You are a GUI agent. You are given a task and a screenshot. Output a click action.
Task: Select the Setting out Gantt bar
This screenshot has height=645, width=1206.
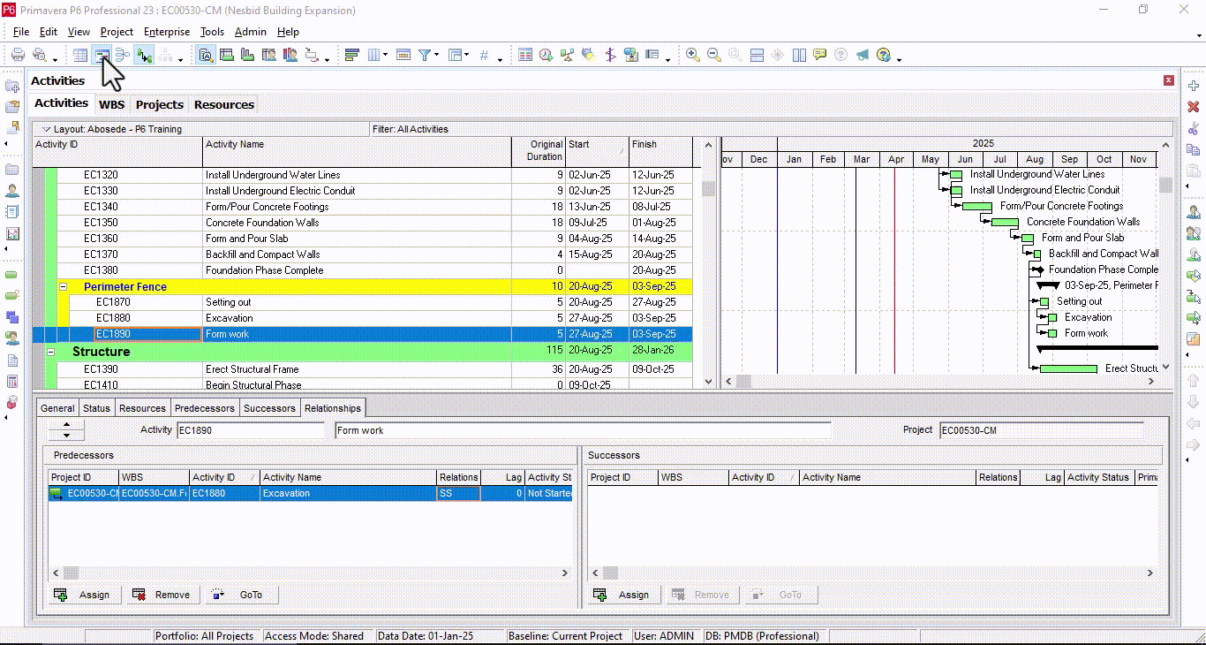(1044, 301)
